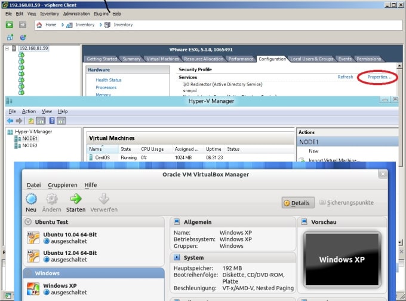Switch to the Resource Allocation tab
This screenshot has height=301, width=406.
point(204,59)
